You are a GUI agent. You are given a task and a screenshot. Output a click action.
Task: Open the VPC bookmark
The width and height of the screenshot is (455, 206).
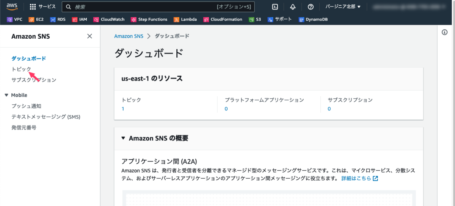pos(15,19)
